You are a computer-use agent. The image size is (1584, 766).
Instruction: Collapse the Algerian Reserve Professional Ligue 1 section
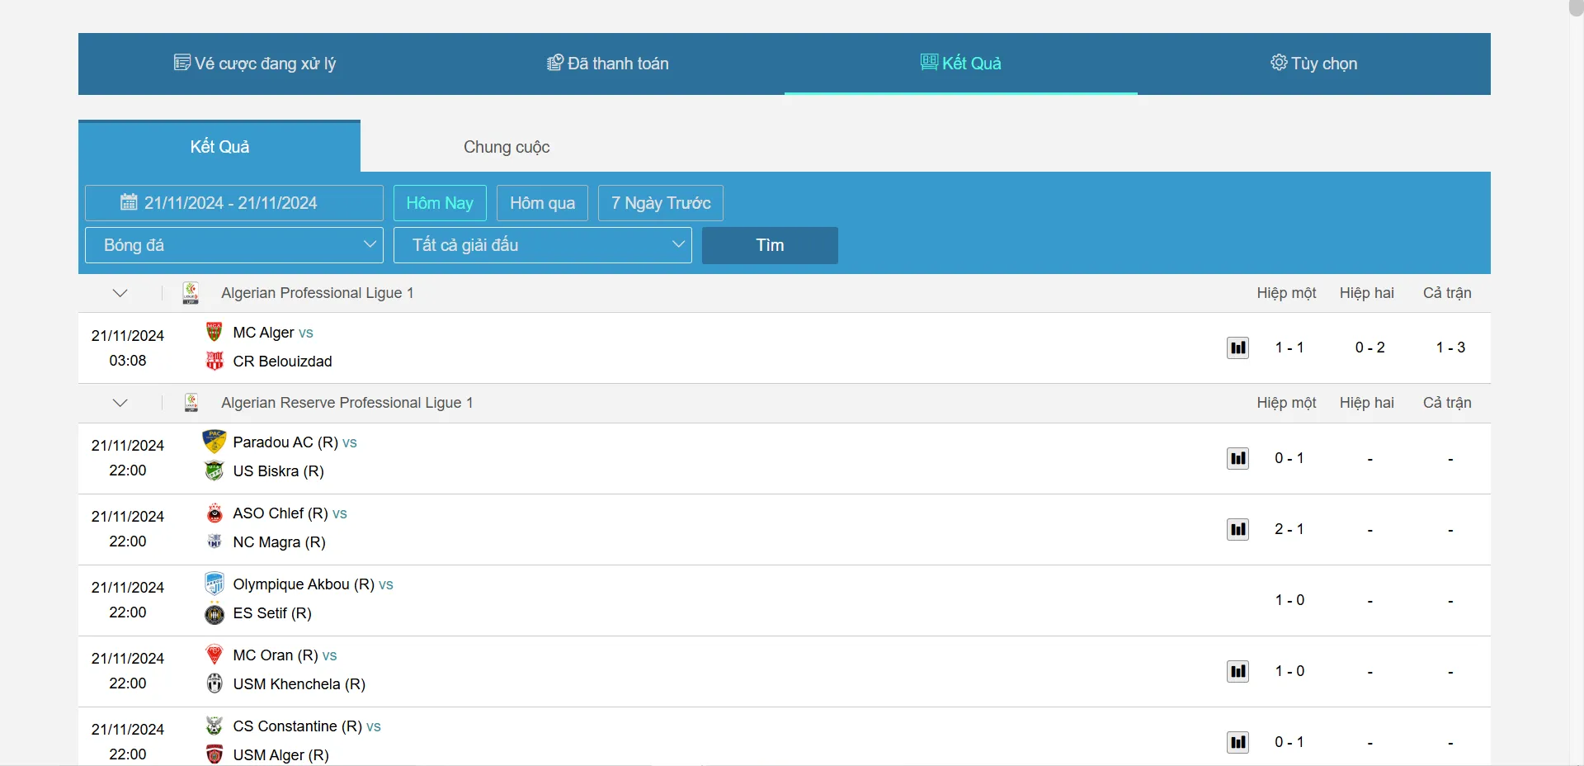pos(120,403)
